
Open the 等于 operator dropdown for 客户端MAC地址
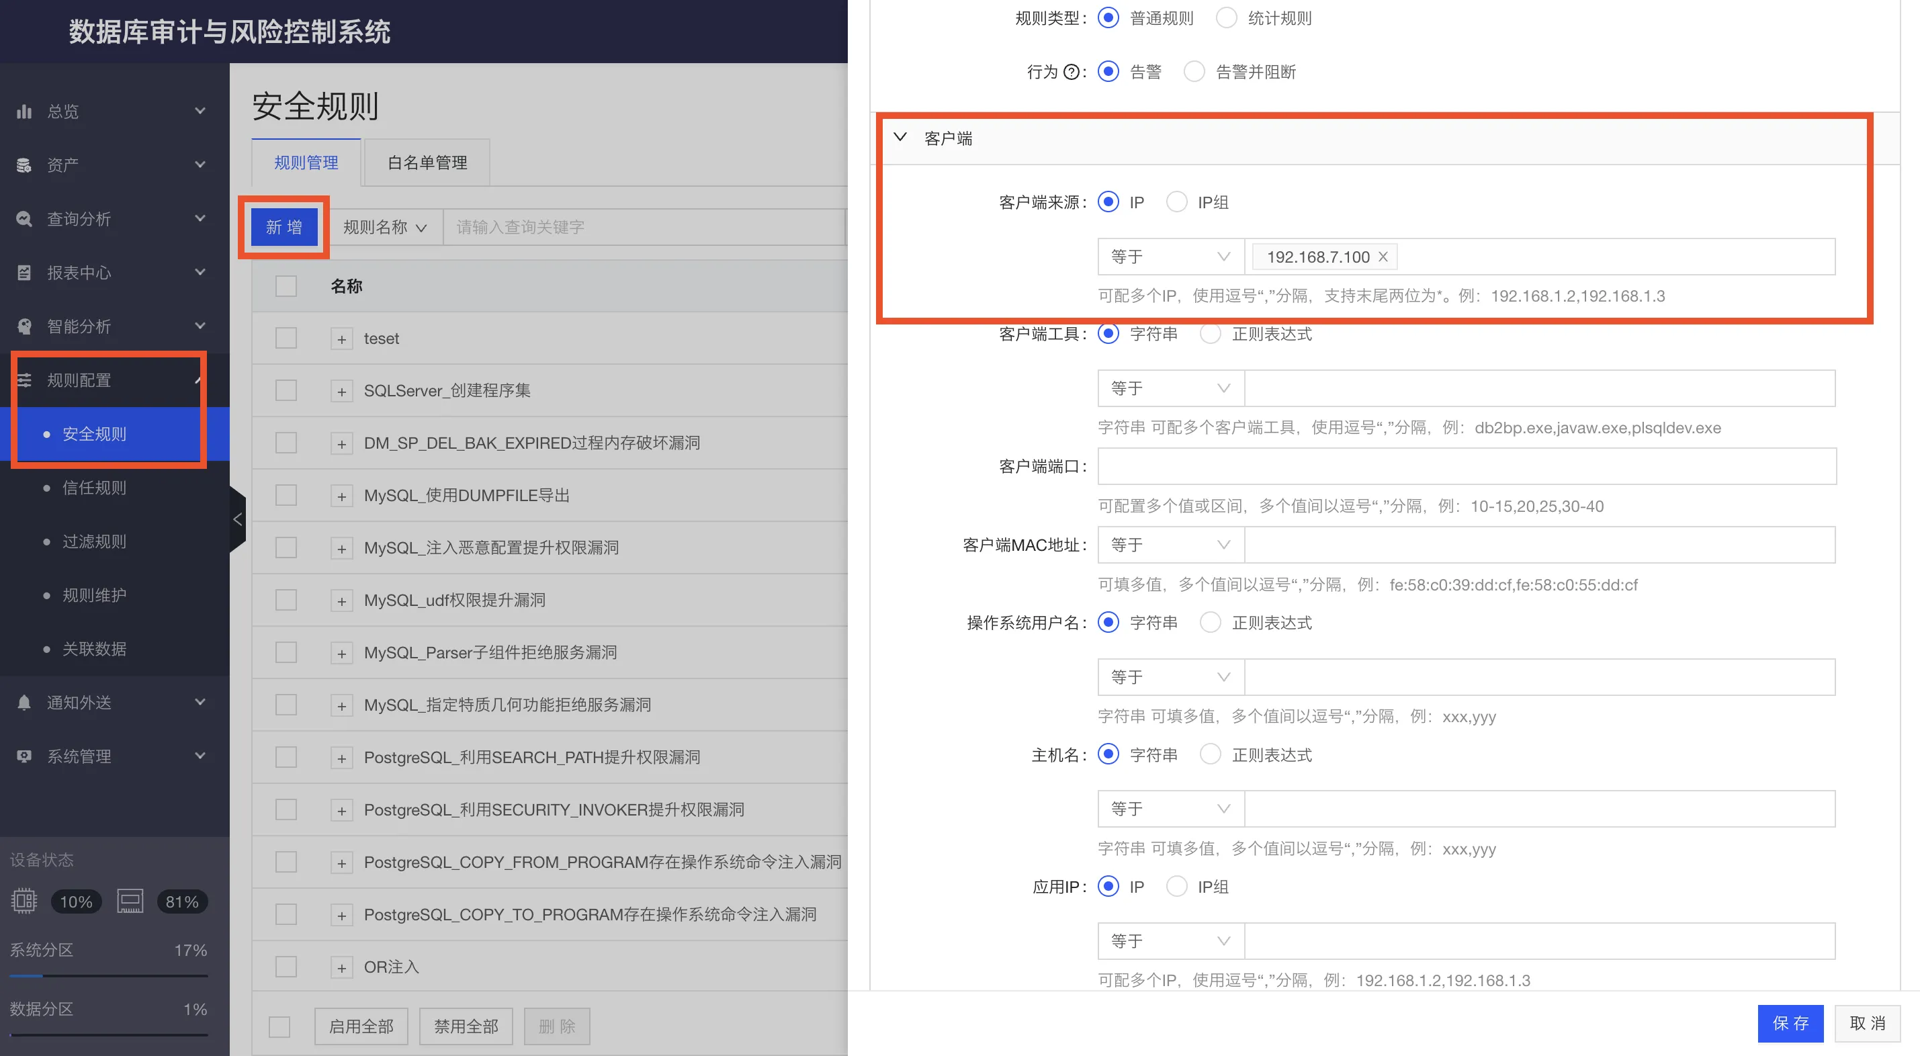click(x=1169, y=545)
